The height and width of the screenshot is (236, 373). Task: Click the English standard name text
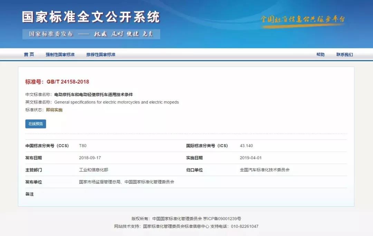[x=116, y=102]
